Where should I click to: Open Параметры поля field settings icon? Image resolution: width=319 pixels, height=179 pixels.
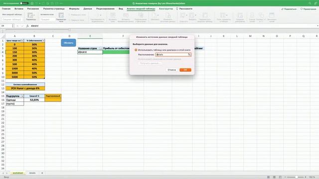[x=61, y=15]
